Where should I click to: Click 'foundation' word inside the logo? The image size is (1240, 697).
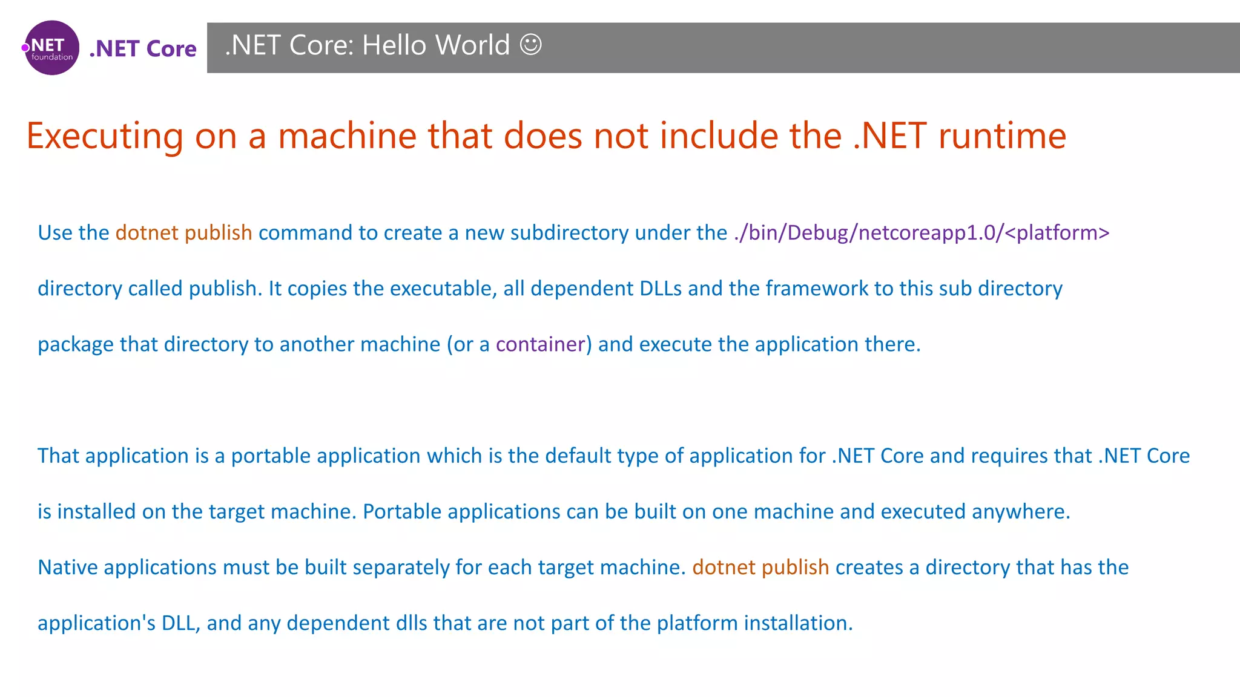52,57
